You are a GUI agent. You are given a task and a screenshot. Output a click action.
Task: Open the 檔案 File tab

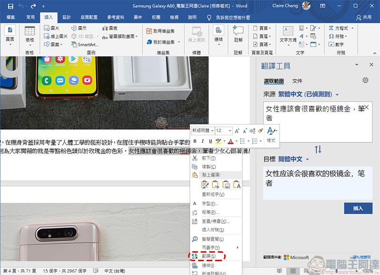point(10,17)
